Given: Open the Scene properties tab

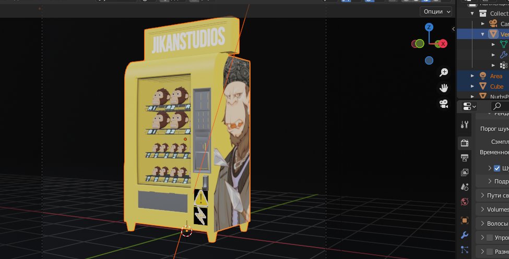Looking at the screenshot, I should tap(465, 187).
